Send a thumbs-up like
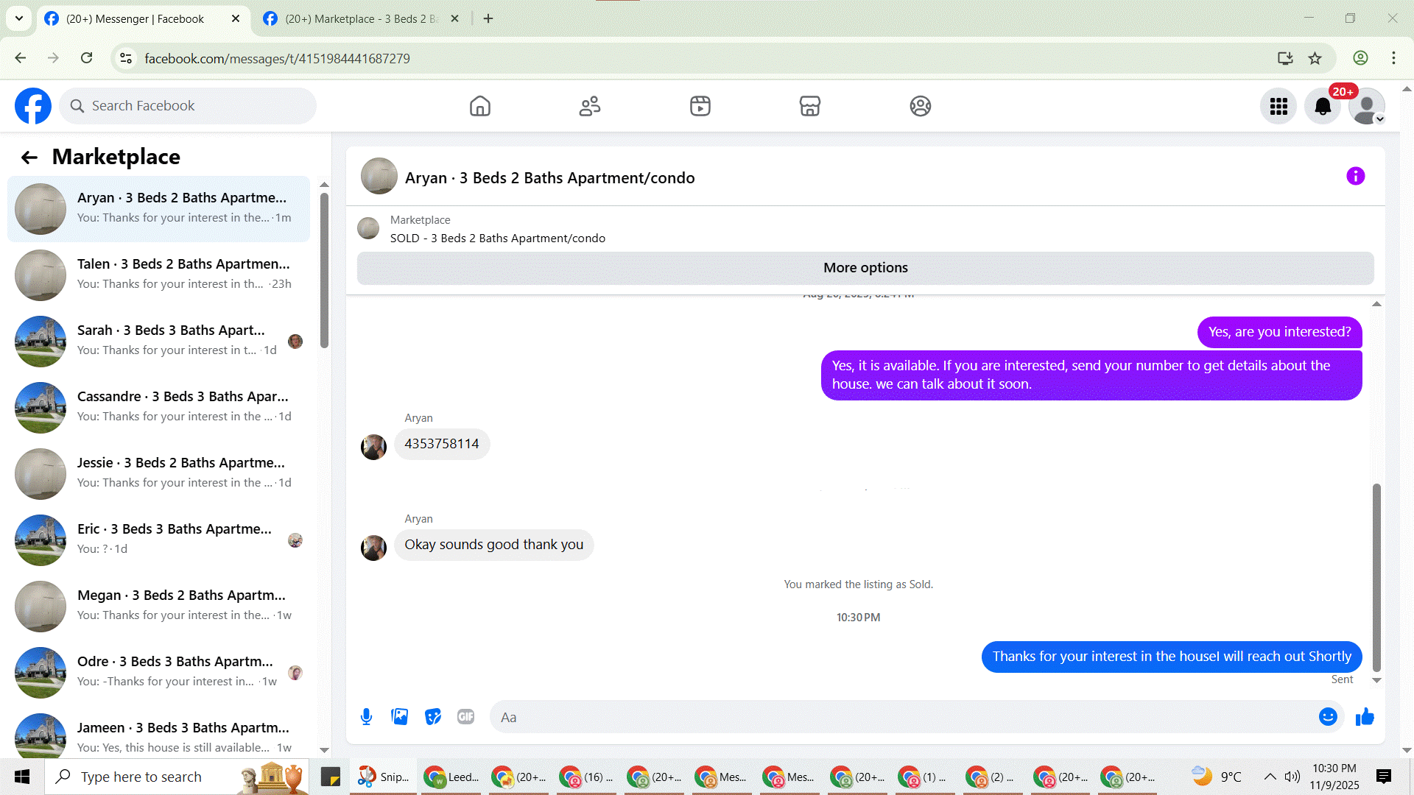 pyautogui.click(x=1365, y=717)
